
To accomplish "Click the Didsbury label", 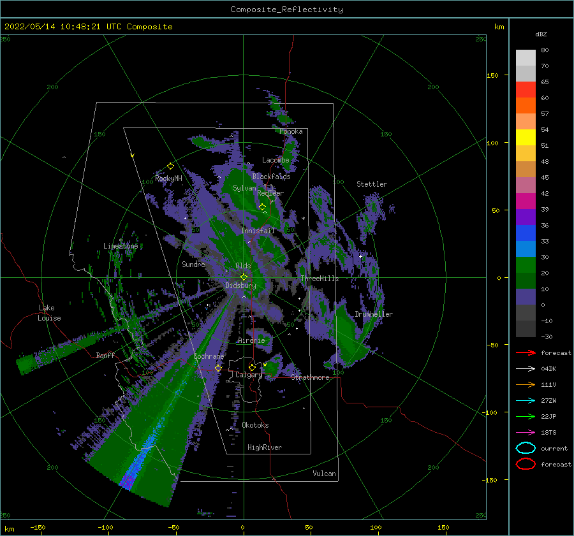I will coord(240,286).
